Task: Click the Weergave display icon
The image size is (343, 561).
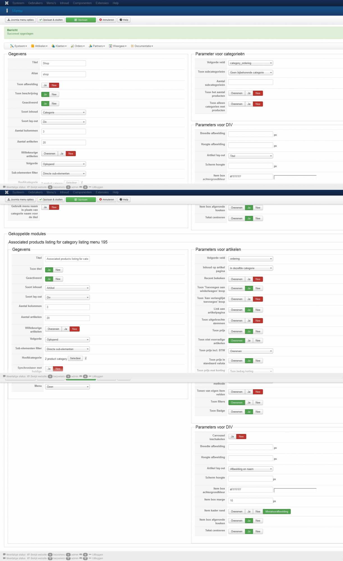Action: tap(111, 46)
